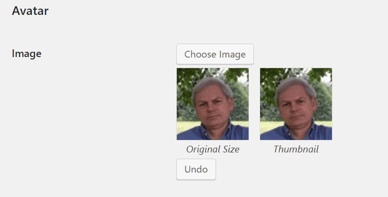Open the image chooser for the avatar
Viewport: 388px width, 197px height.
pos(215,54)
